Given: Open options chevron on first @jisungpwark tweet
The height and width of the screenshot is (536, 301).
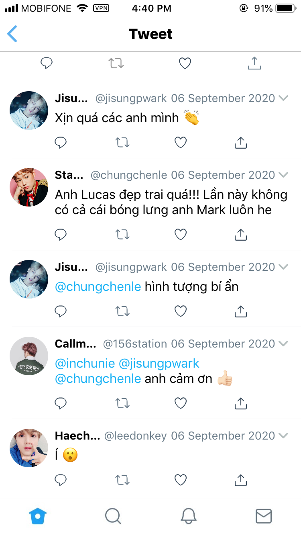Looking at the screenshot, I should [x=283, y=98].
